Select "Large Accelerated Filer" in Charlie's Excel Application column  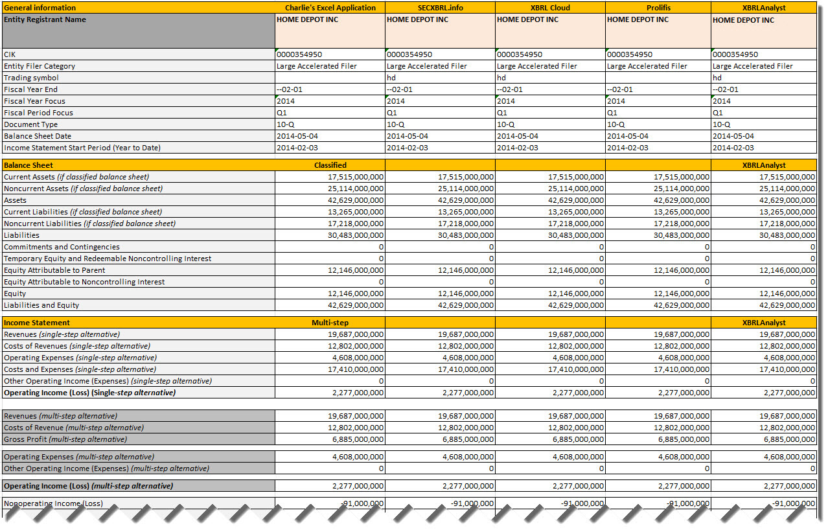pos(330,66)
